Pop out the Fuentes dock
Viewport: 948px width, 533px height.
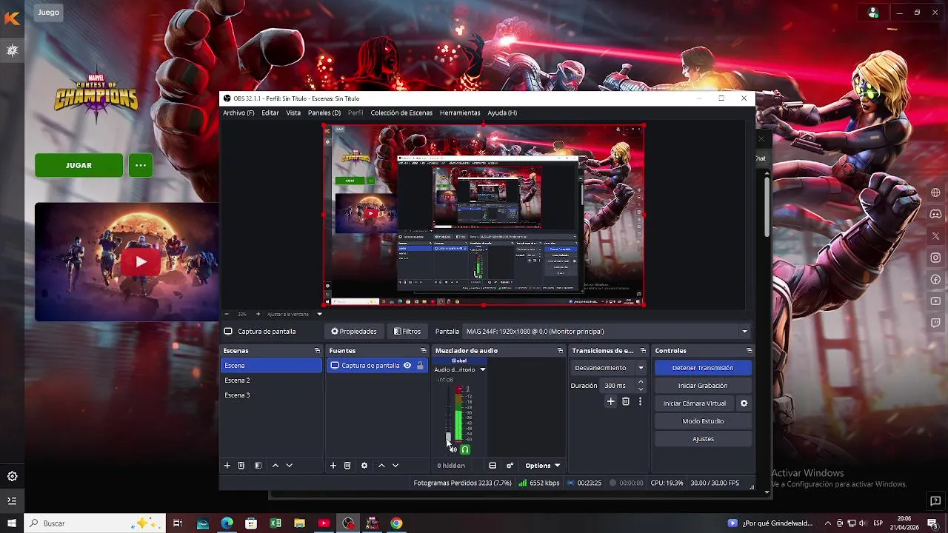click(424, 351)
